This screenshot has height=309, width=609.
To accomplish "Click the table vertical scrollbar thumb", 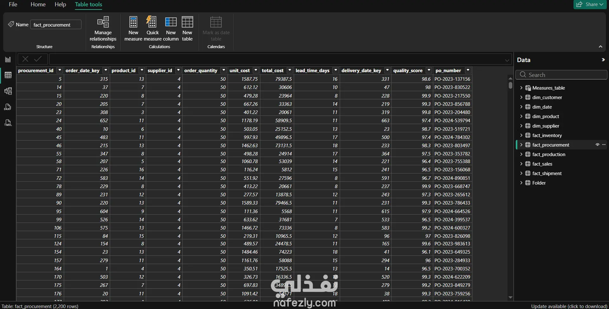I will tap(510, 85).
